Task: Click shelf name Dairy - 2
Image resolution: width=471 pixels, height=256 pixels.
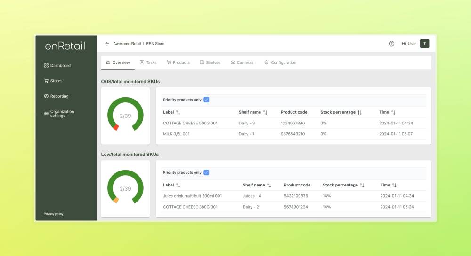Action: [x=251, y=207]
